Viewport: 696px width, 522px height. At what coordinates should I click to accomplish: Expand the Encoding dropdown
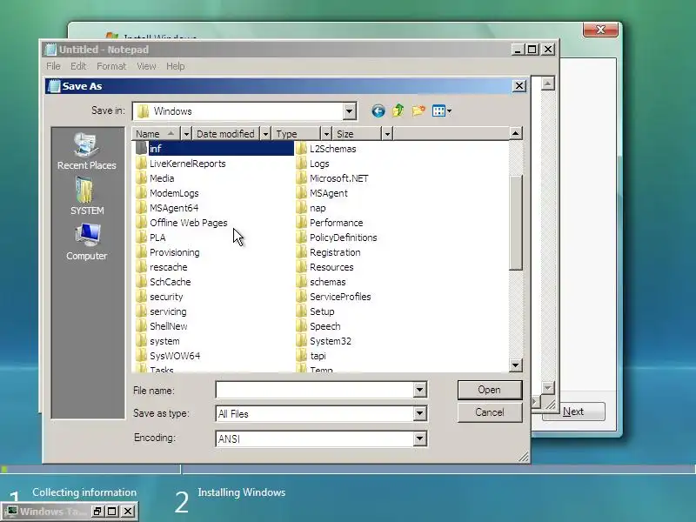pyautogui.click(x=419, y=439)
